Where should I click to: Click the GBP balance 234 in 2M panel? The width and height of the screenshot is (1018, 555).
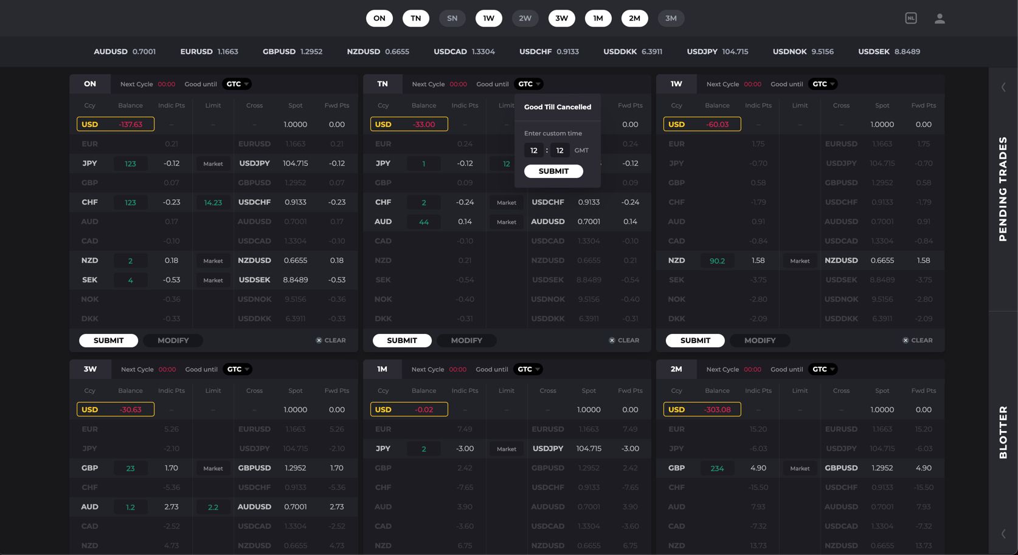click(717, 469)
